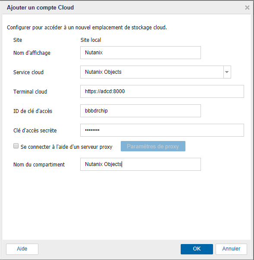
Task: Click the Service cloud label
Action: pos(28,72)
